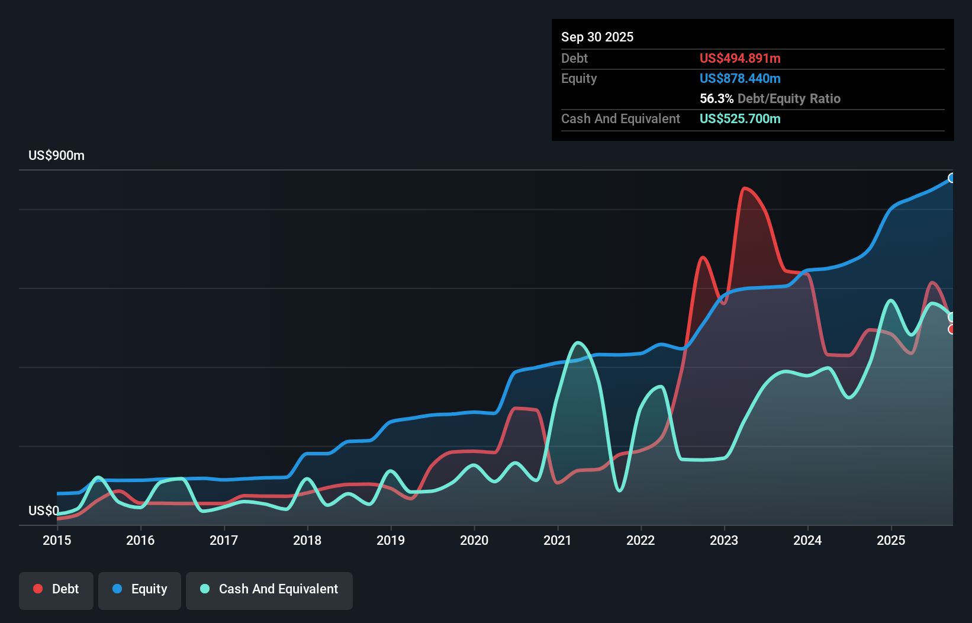Click the red Debt legend dot
972x623 pixels.
click(38, 589)
